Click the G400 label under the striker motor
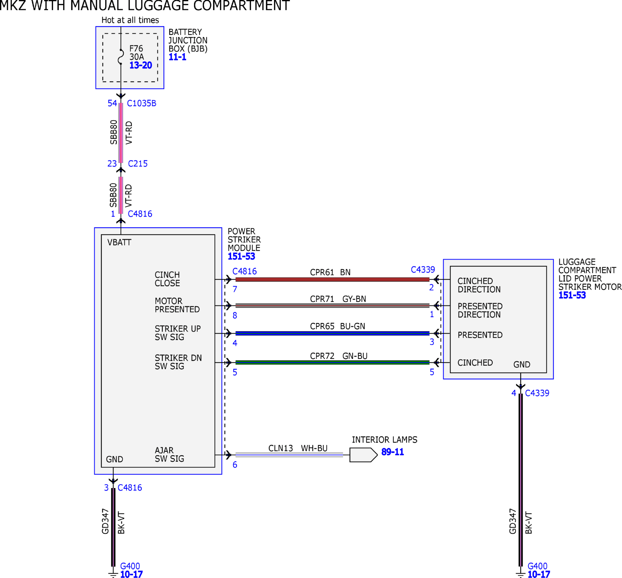 coord(537,566)
